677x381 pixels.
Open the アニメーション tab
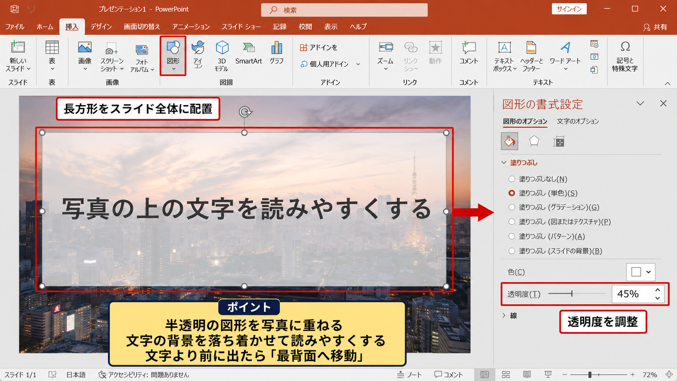[191, 27]
